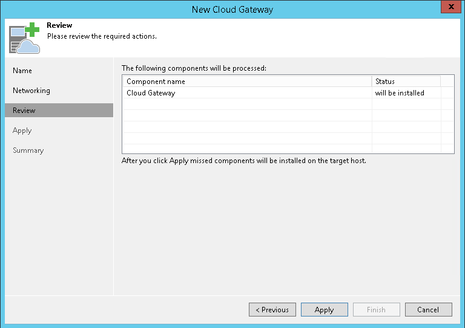The width and height of the screenshot is (465, 328).
Task: Click the New Cloud Gateway title bar
Action: [x=232, y=10]
